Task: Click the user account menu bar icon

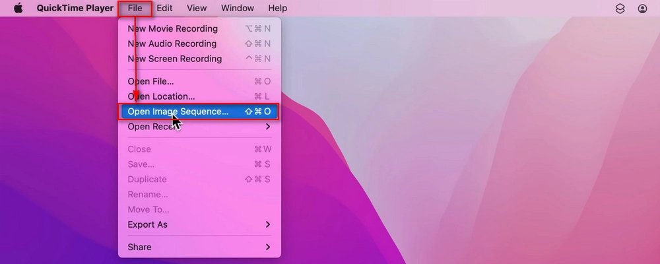Action: [642, 9]
